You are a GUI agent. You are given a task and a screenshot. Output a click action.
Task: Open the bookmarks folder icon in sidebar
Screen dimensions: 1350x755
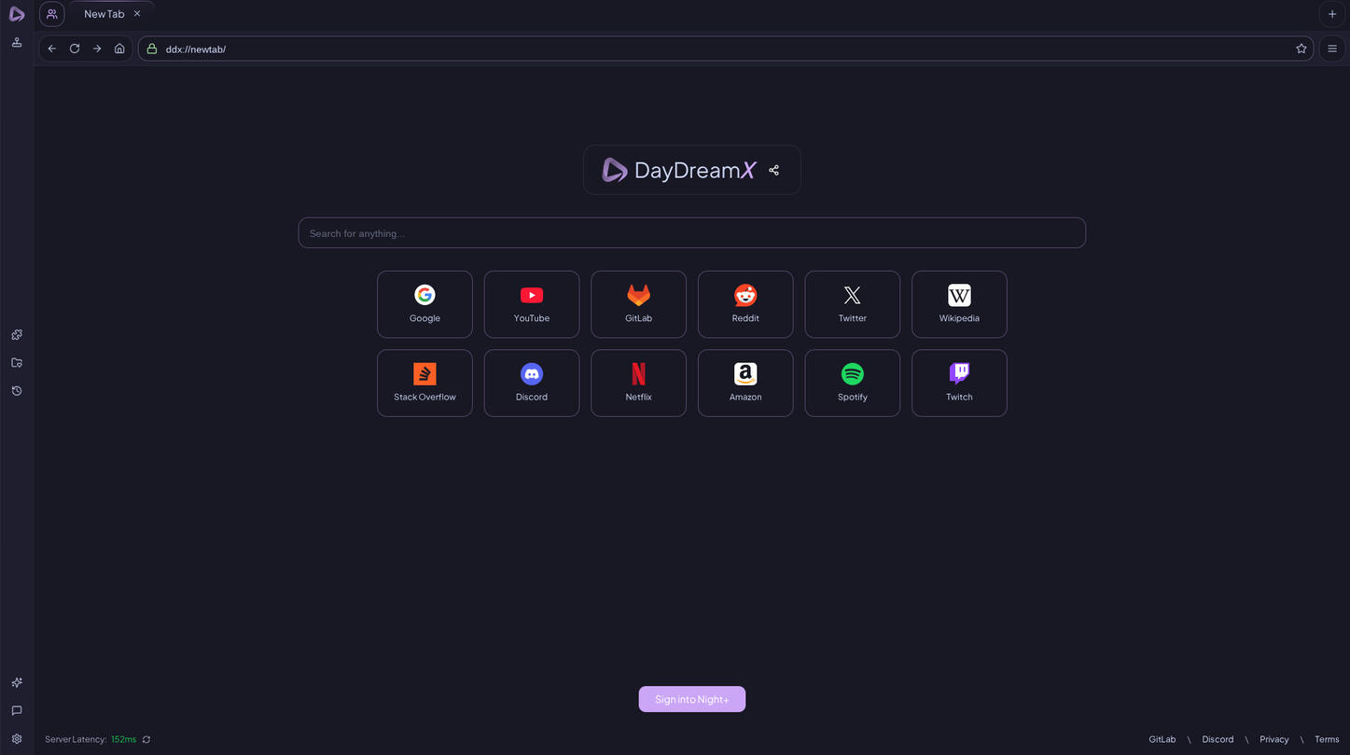[x=17, y=363]
